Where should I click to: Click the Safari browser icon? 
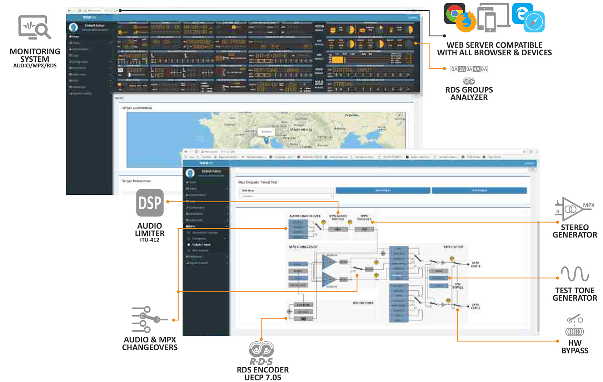coord(534,22)
